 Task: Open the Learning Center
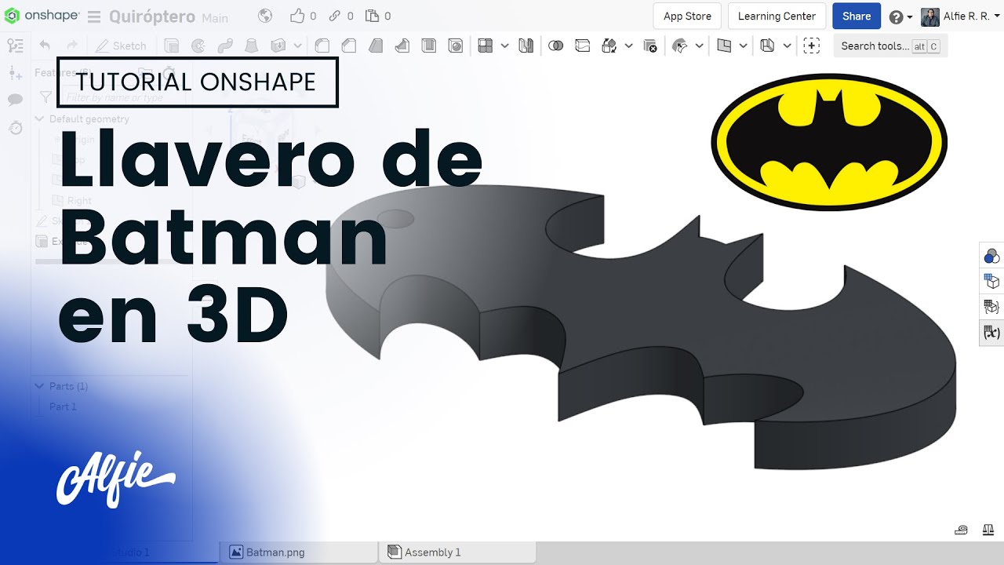coord(777,16)
